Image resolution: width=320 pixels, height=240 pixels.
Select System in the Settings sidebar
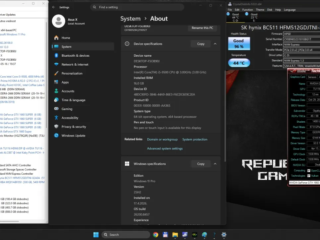83,46
